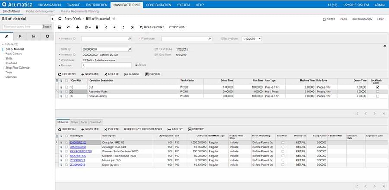Toggle Backflush Labor for Final Assembly
Image resolution: width=389 pixels, height=190 pixels.
click(x=378, y=96)
